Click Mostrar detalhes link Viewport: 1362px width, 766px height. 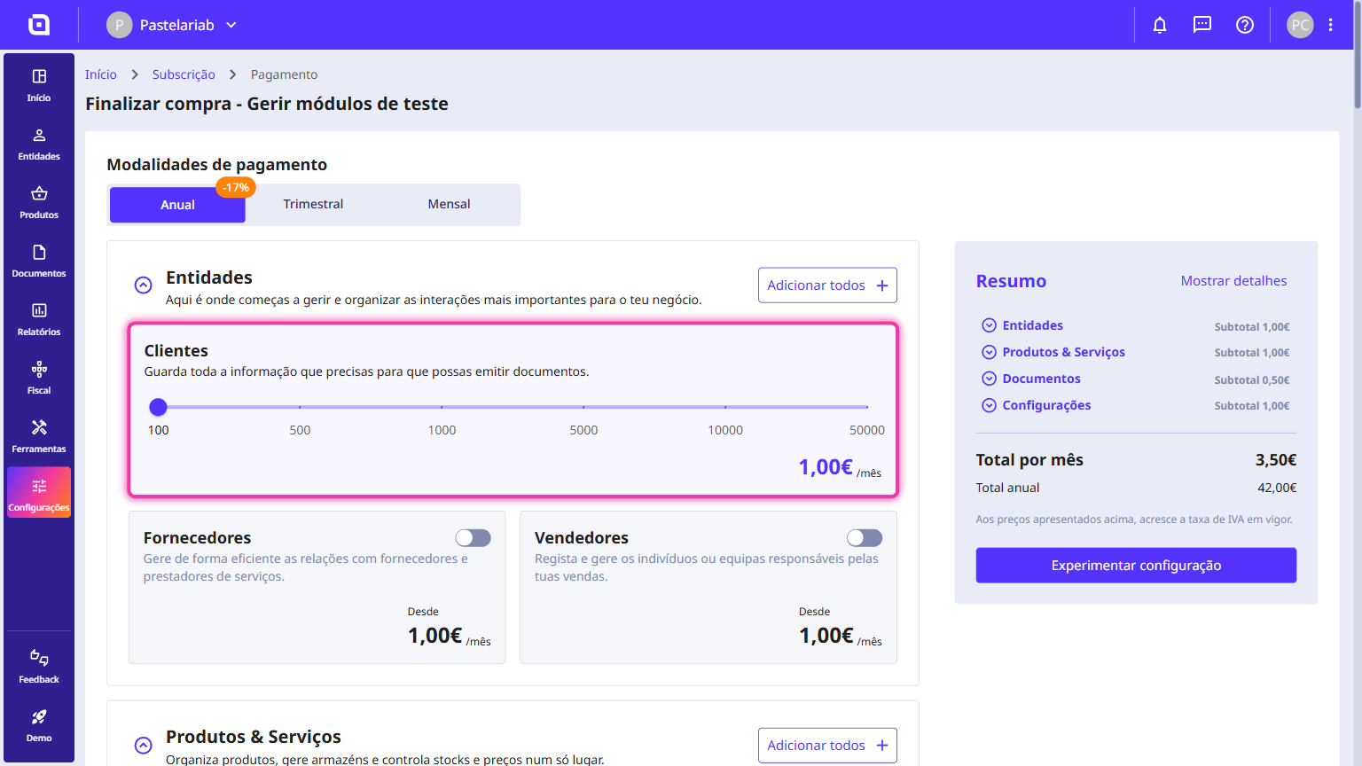1233,280
